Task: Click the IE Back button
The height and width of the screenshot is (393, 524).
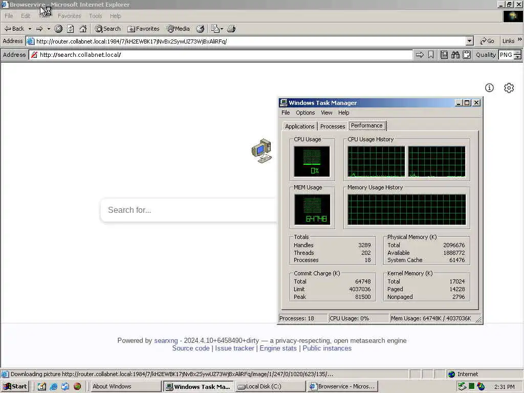Action: [14, 29]
